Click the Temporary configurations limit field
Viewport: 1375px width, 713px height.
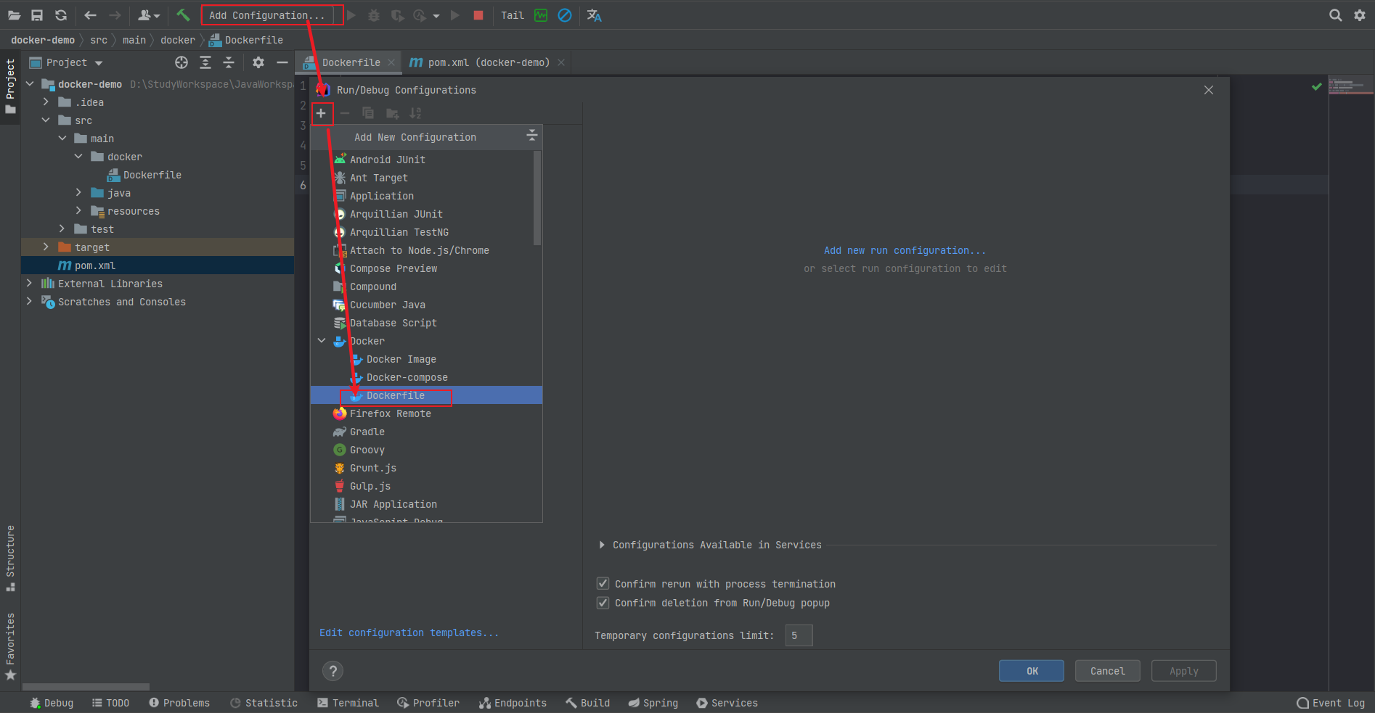pos(799,635)
